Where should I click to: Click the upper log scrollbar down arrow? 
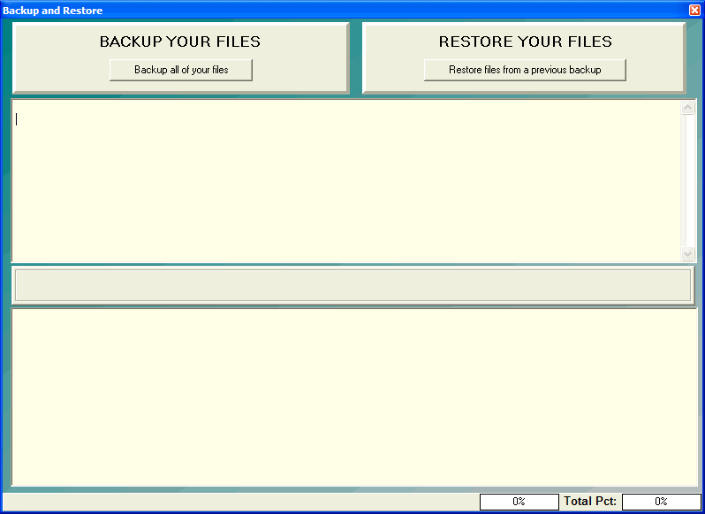[688, 253]
